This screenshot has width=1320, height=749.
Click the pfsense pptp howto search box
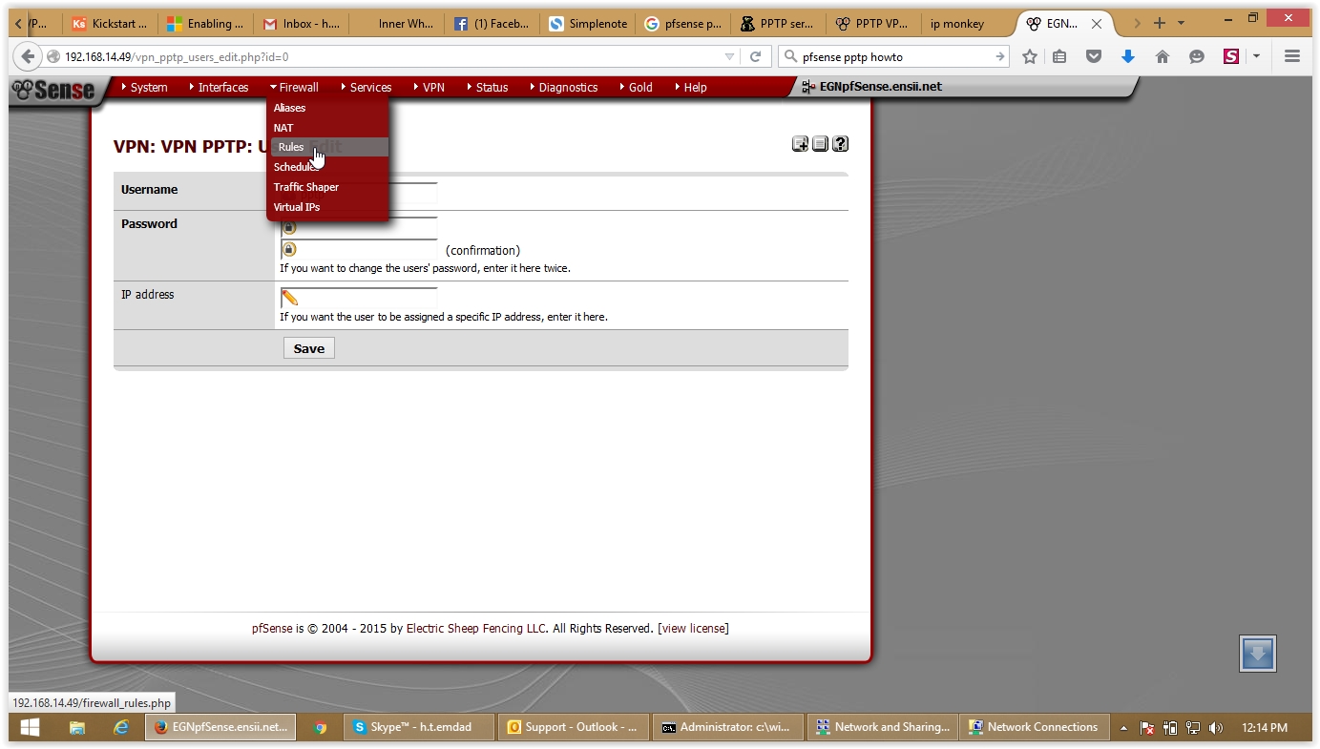[x=895, y=56]
